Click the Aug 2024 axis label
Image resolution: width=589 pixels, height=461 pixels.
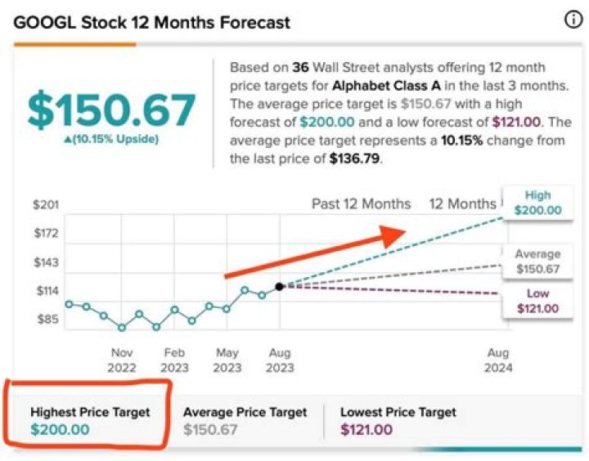(498, 360)
